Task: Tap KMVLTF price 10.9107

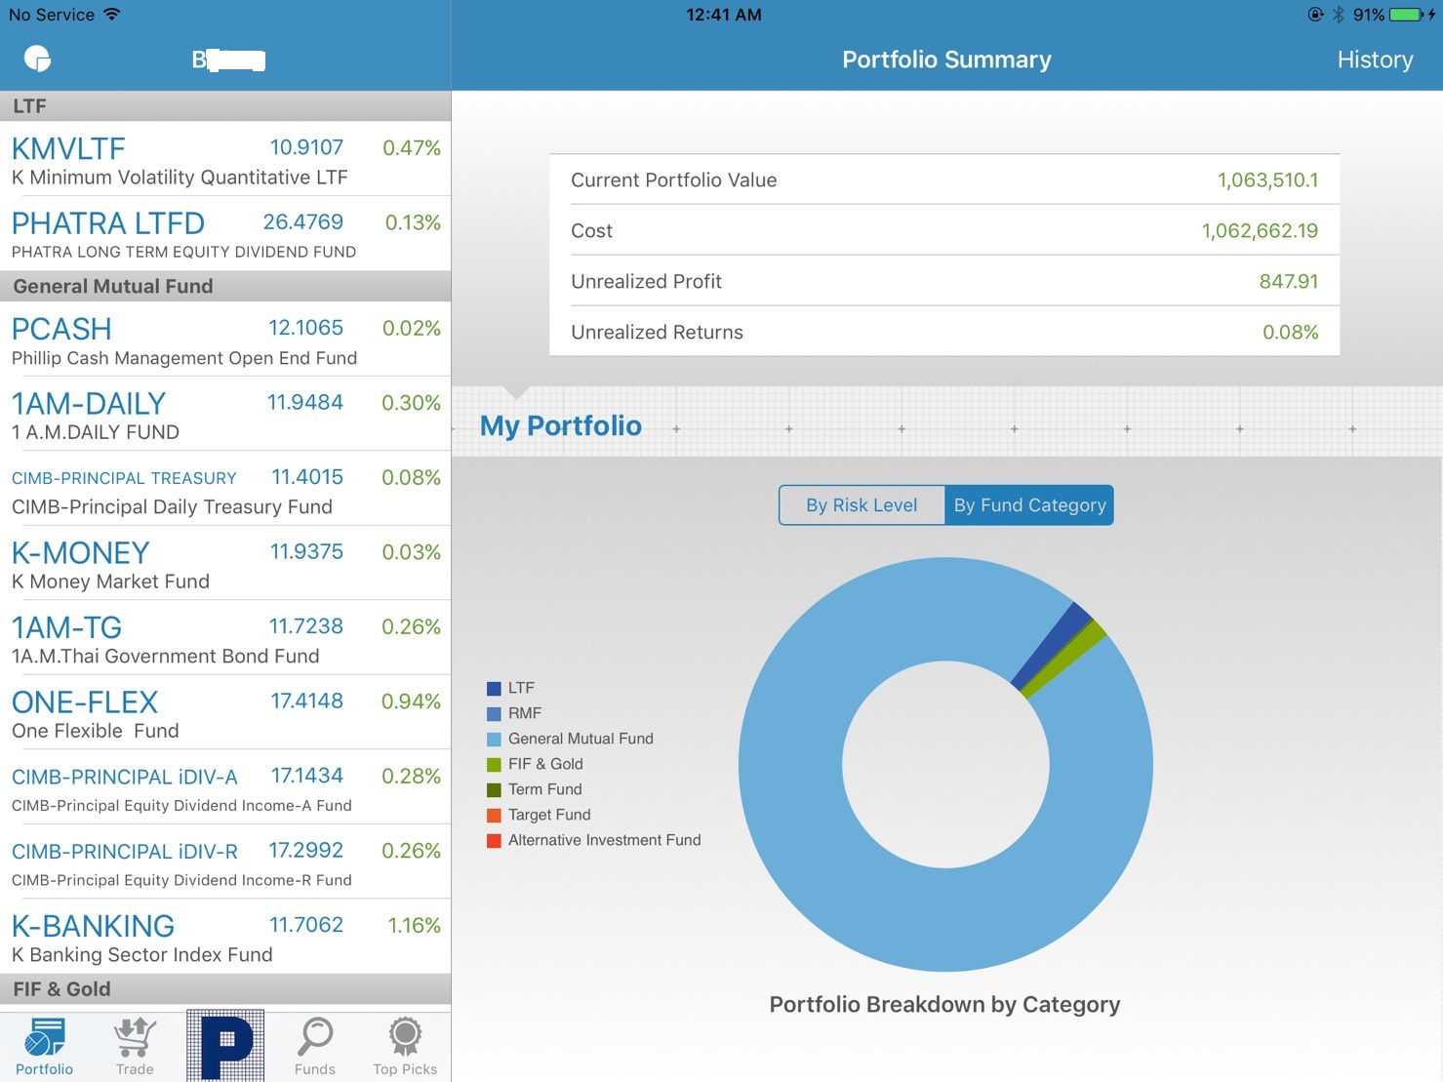Action: tap(306, 147)
